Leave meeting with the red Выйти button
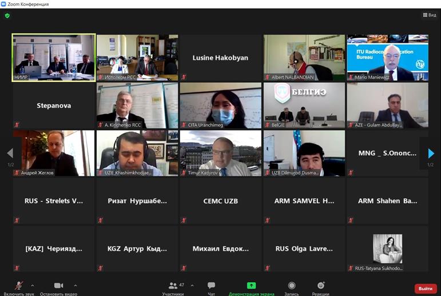The image size is (441, 296). [x=426, y=289]
